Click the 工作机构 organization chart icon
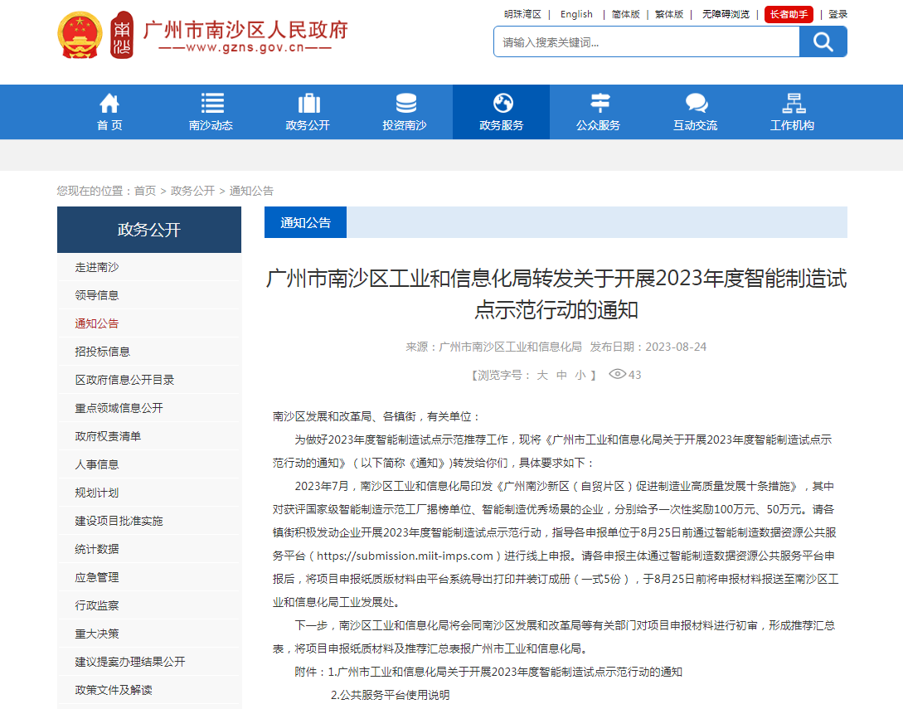 coord(793,103)
